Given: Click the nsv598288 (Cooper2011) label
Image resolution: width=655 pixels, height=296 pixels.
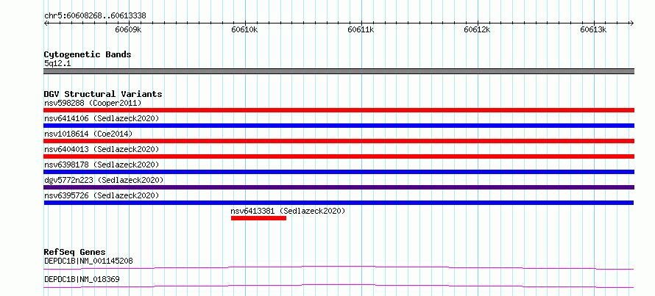Looking at the screenshot, I should tap(93, 103).
